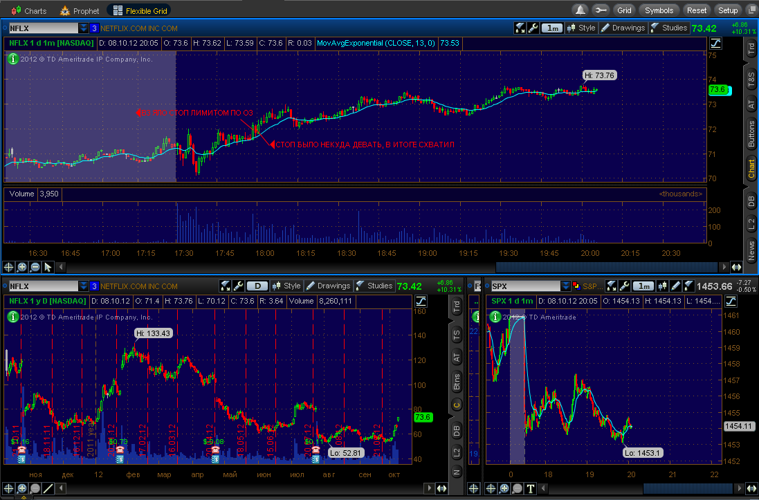Click the phone earnings icon near фев
This screenshot has height=500, width=759.
coord(119,450)
